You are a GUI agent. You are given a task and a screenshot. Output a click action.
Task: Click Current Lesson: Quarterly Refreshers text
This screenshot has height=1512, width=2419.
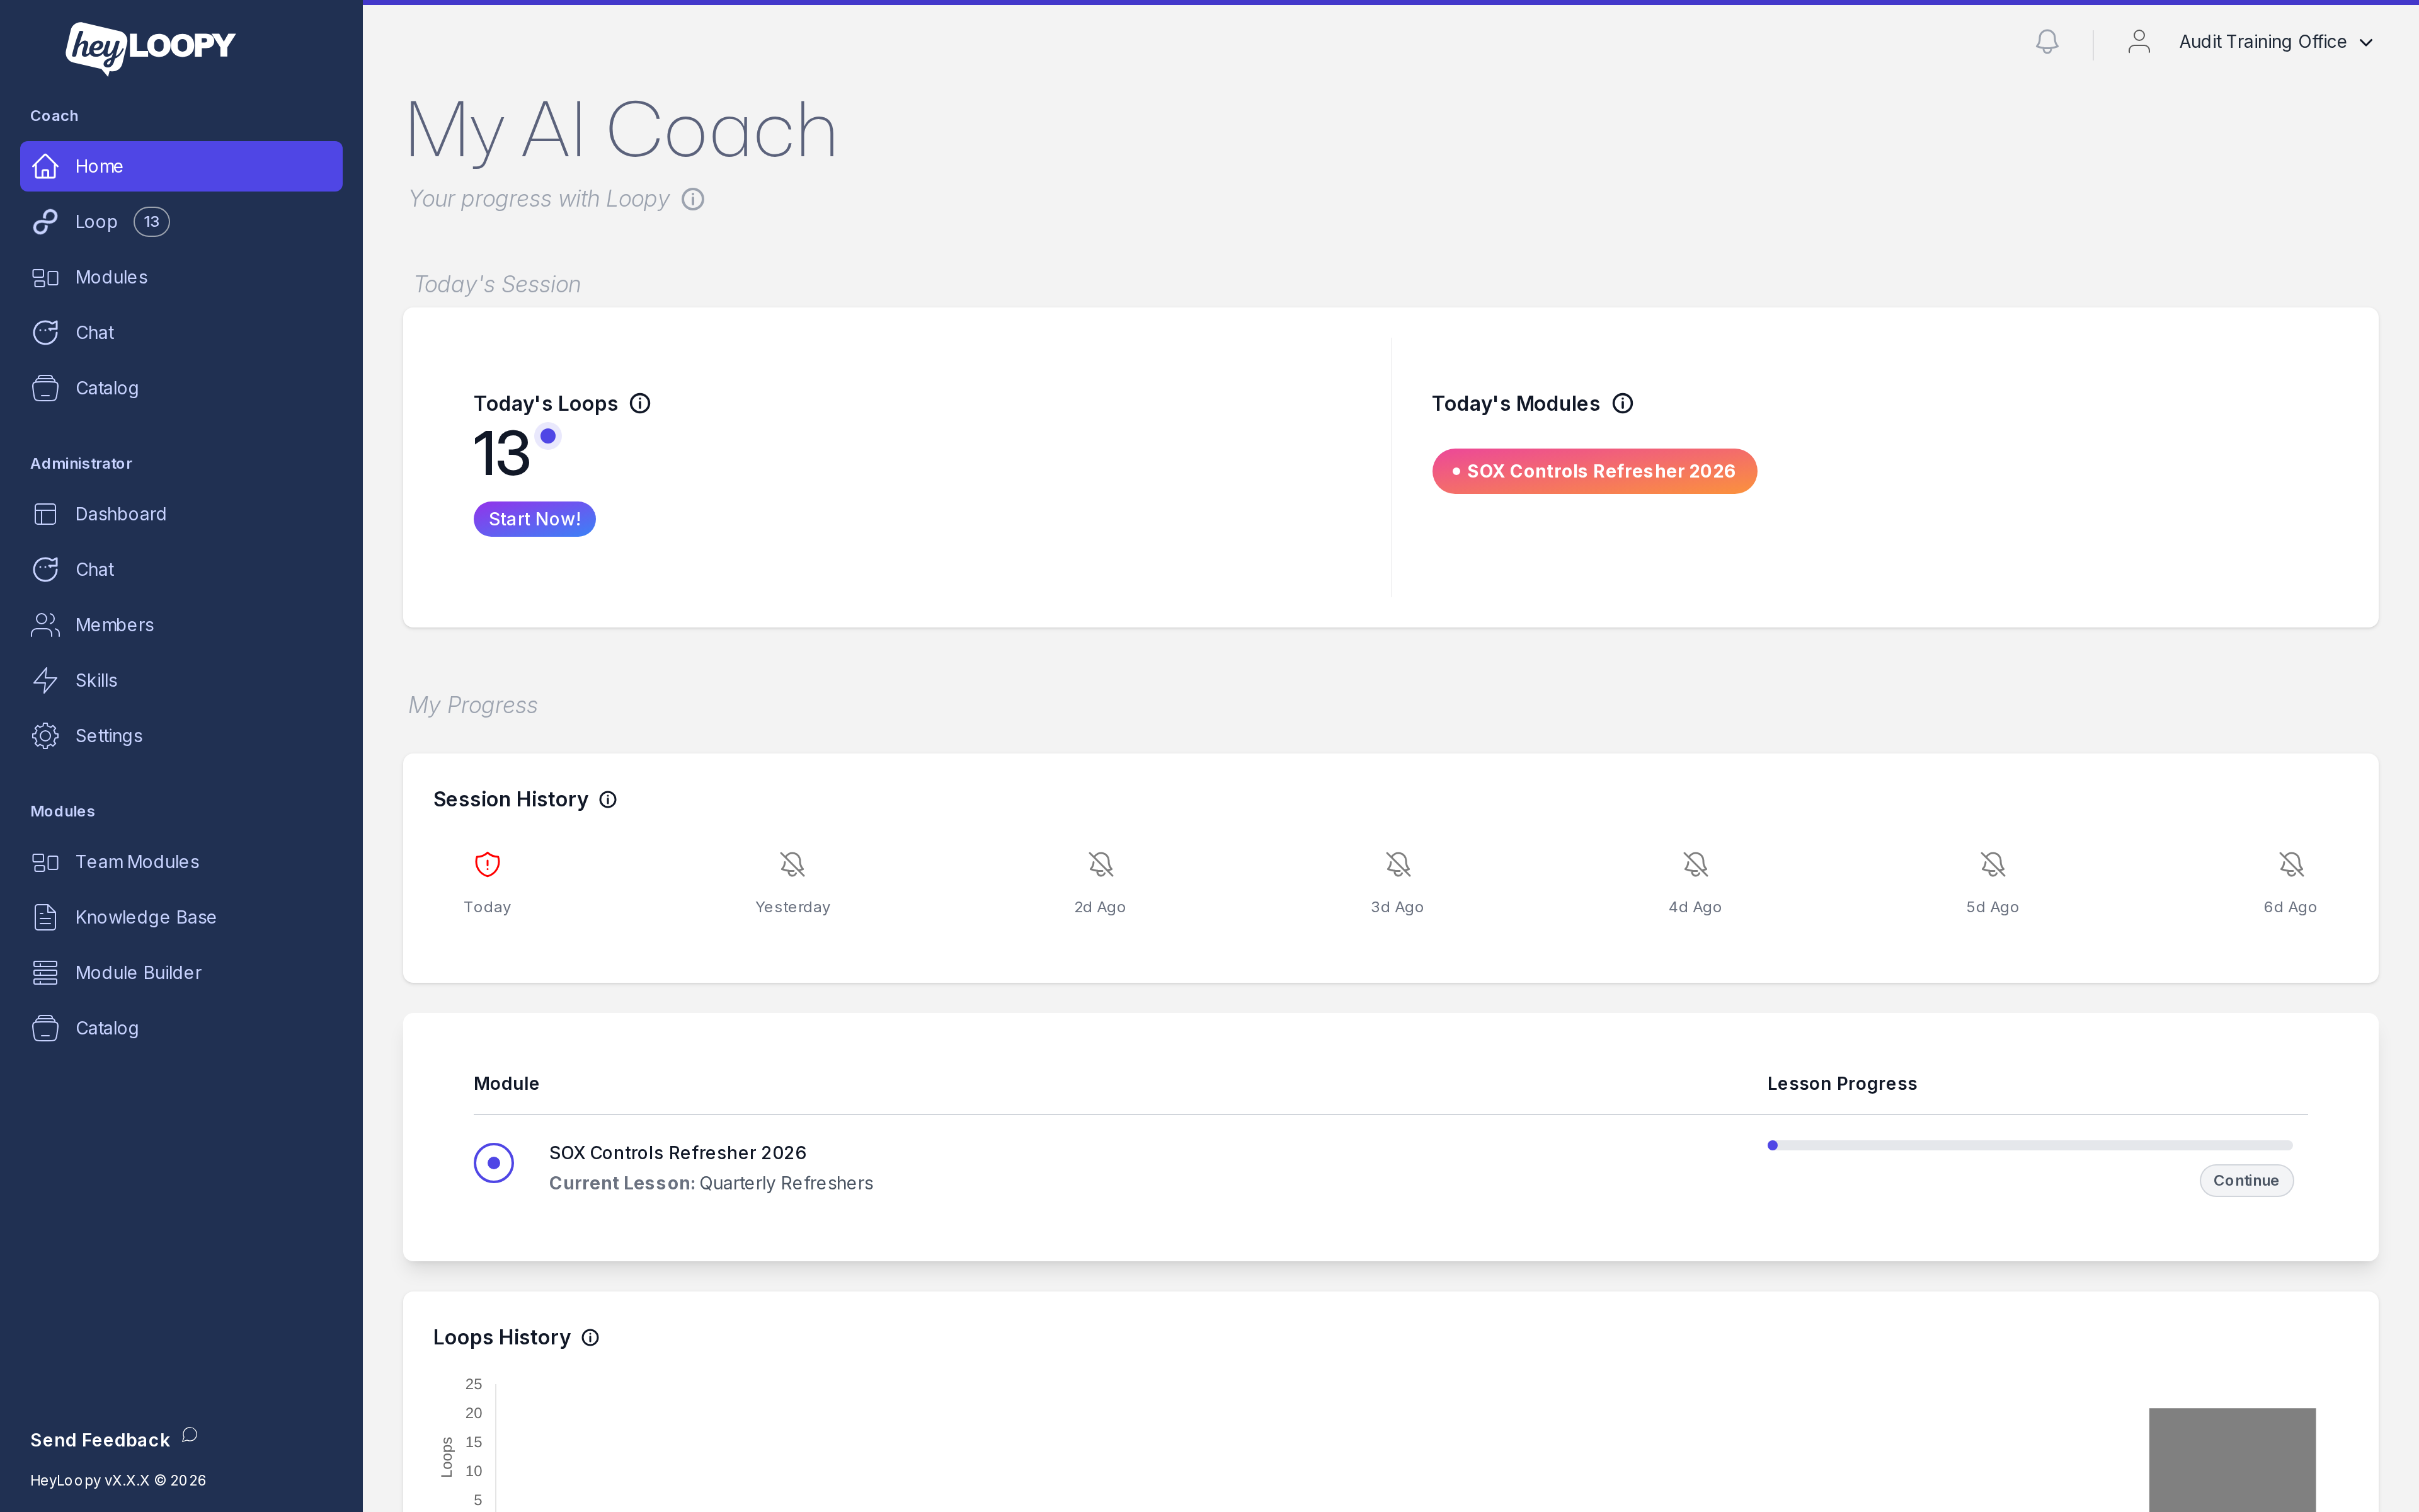click(711, 1183)
